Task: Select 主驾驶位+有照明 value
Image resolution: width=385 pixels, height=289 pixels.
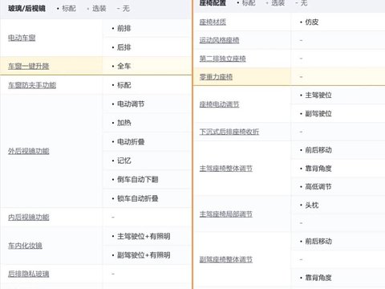Action: coord(144,236)
